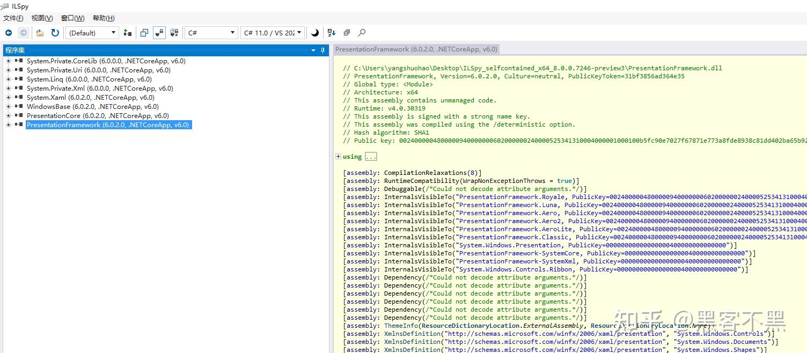This screenshot has height=353, width=807.
Task: Open the C# language dropdown
Action: point(211,33)
